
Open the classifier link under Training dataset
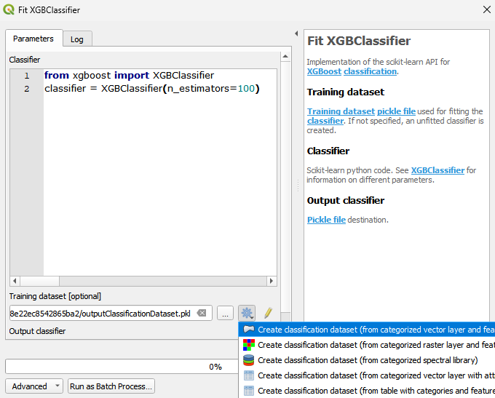click(325, 121)
